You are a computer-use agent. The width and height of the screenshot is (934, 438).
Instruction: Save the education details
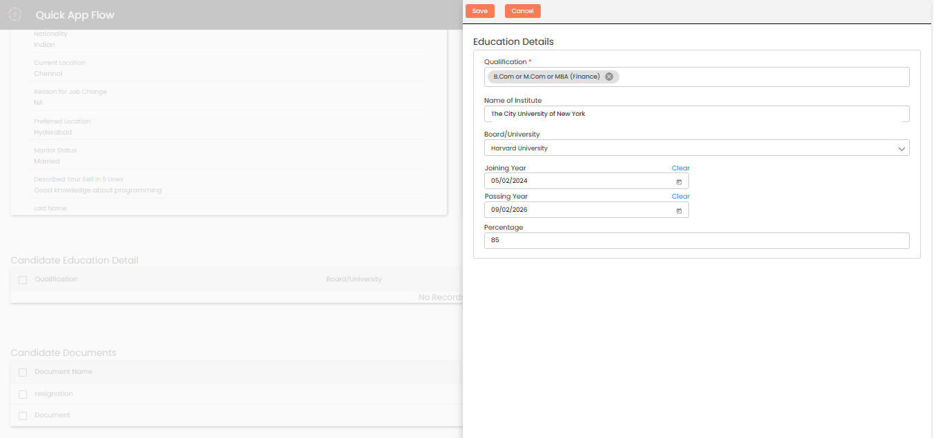(479, 11)
